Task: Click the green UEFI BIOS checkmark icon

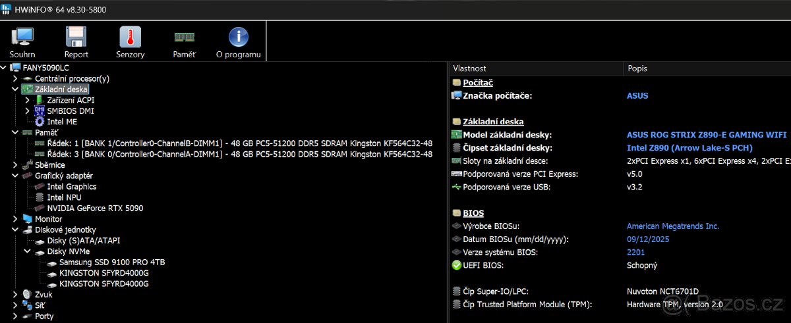Action: point(456,265)
